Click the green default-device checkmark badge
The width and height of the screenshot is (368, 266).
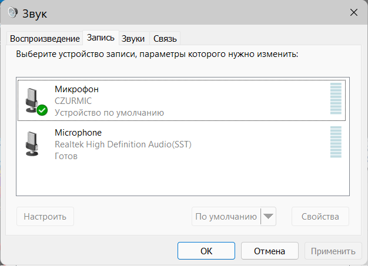click(x=42, y=110)
